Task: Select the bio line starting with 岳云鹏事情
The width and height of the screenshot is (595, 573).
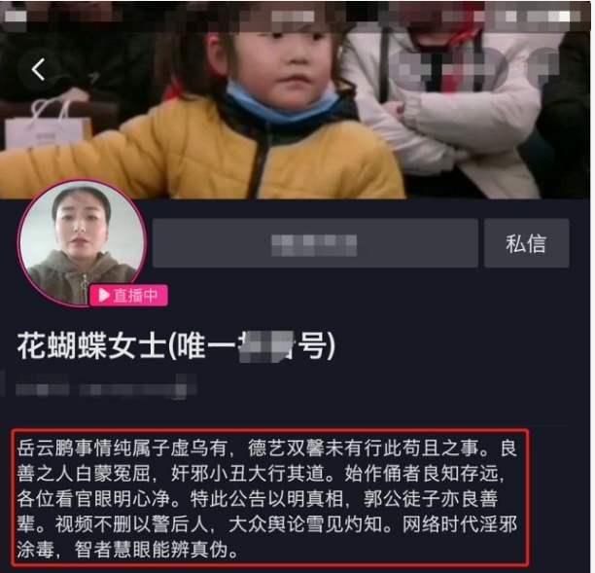Action: pos(267,448)
